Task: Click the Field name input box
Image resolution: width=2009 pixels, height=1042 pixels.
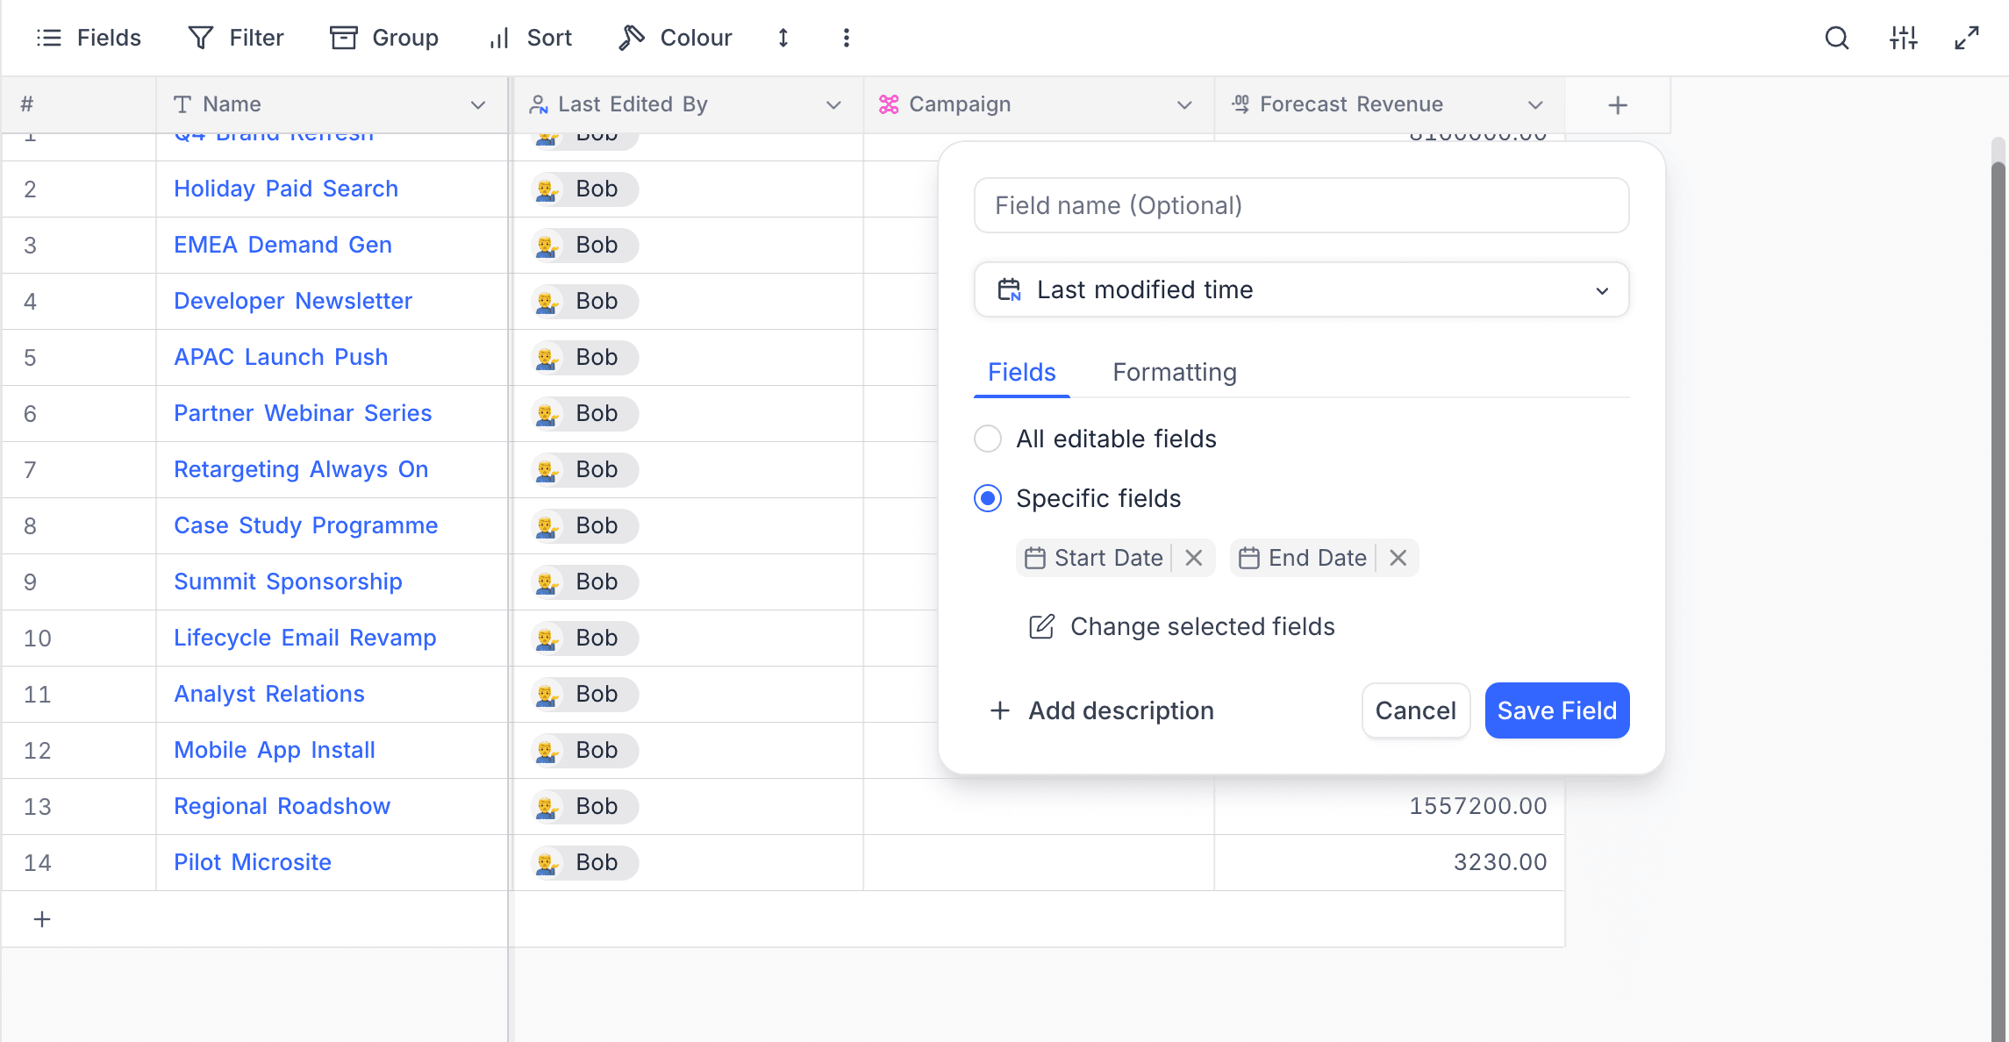Action: (x=1301, y=205)
